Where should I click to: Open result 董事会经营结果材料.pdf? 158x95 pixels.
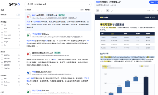point(42,53)
